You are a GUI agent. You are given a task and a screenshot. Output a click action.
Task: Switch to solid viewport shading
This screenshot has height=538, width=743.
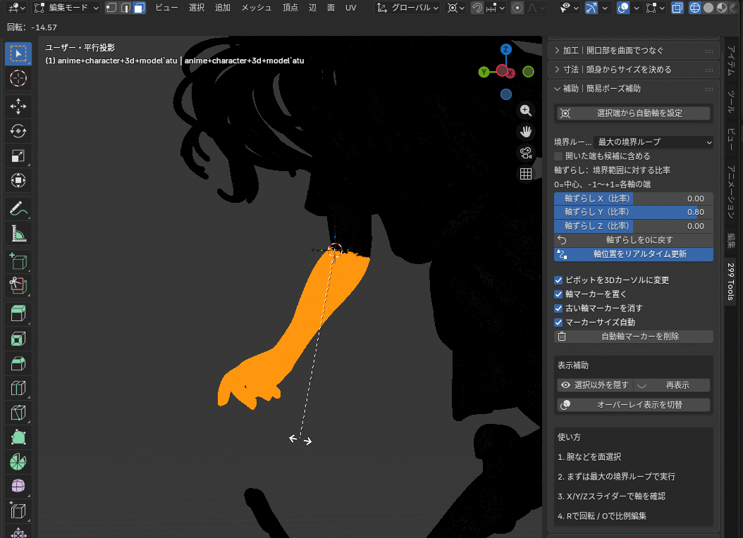708,8
